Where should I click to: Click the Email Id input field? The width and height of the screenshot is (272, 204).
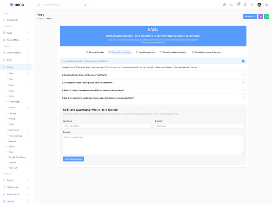tap(199, 126)
